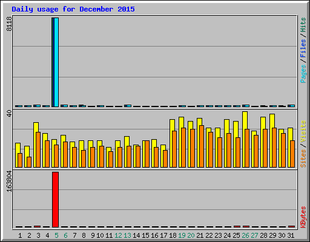Image resolution: width=310 pixels, height=242 pixels.
Task: Click the 'Daily usage for December 2015' title
Action: pyautogui.click(x=73, y=10)
